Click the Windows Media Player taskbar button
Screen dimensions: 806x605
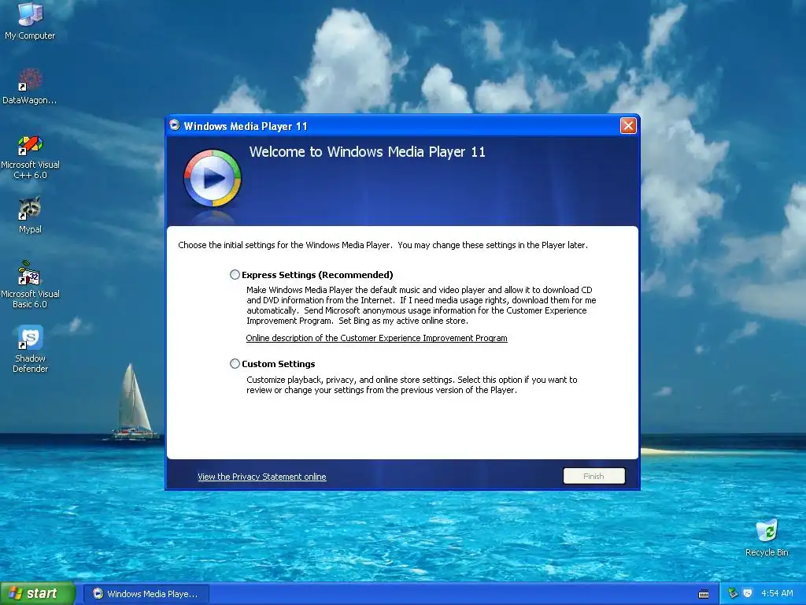click(x=146, y=594)
